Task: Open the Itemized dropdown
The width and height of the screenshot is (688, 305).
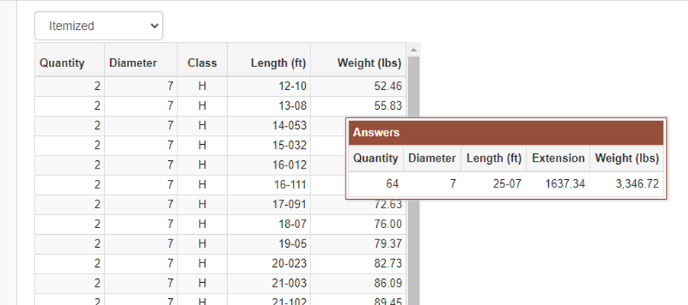Action: click(x=99, y=26)
